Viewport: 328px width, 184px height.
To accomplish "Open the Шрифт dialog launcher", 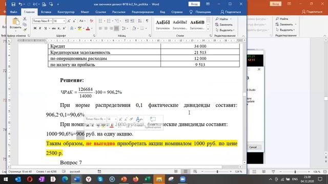I will [x=94, y=36].
